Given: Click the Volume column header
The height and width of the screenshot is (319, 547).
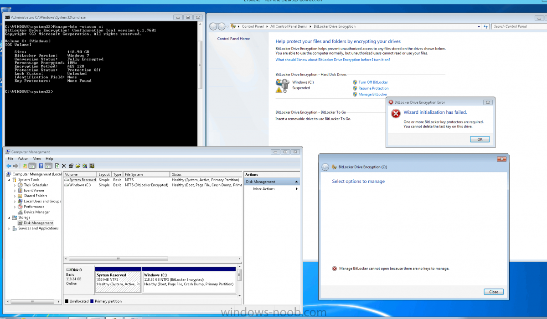Looking at the screenshot, I should tap(80, 174).
